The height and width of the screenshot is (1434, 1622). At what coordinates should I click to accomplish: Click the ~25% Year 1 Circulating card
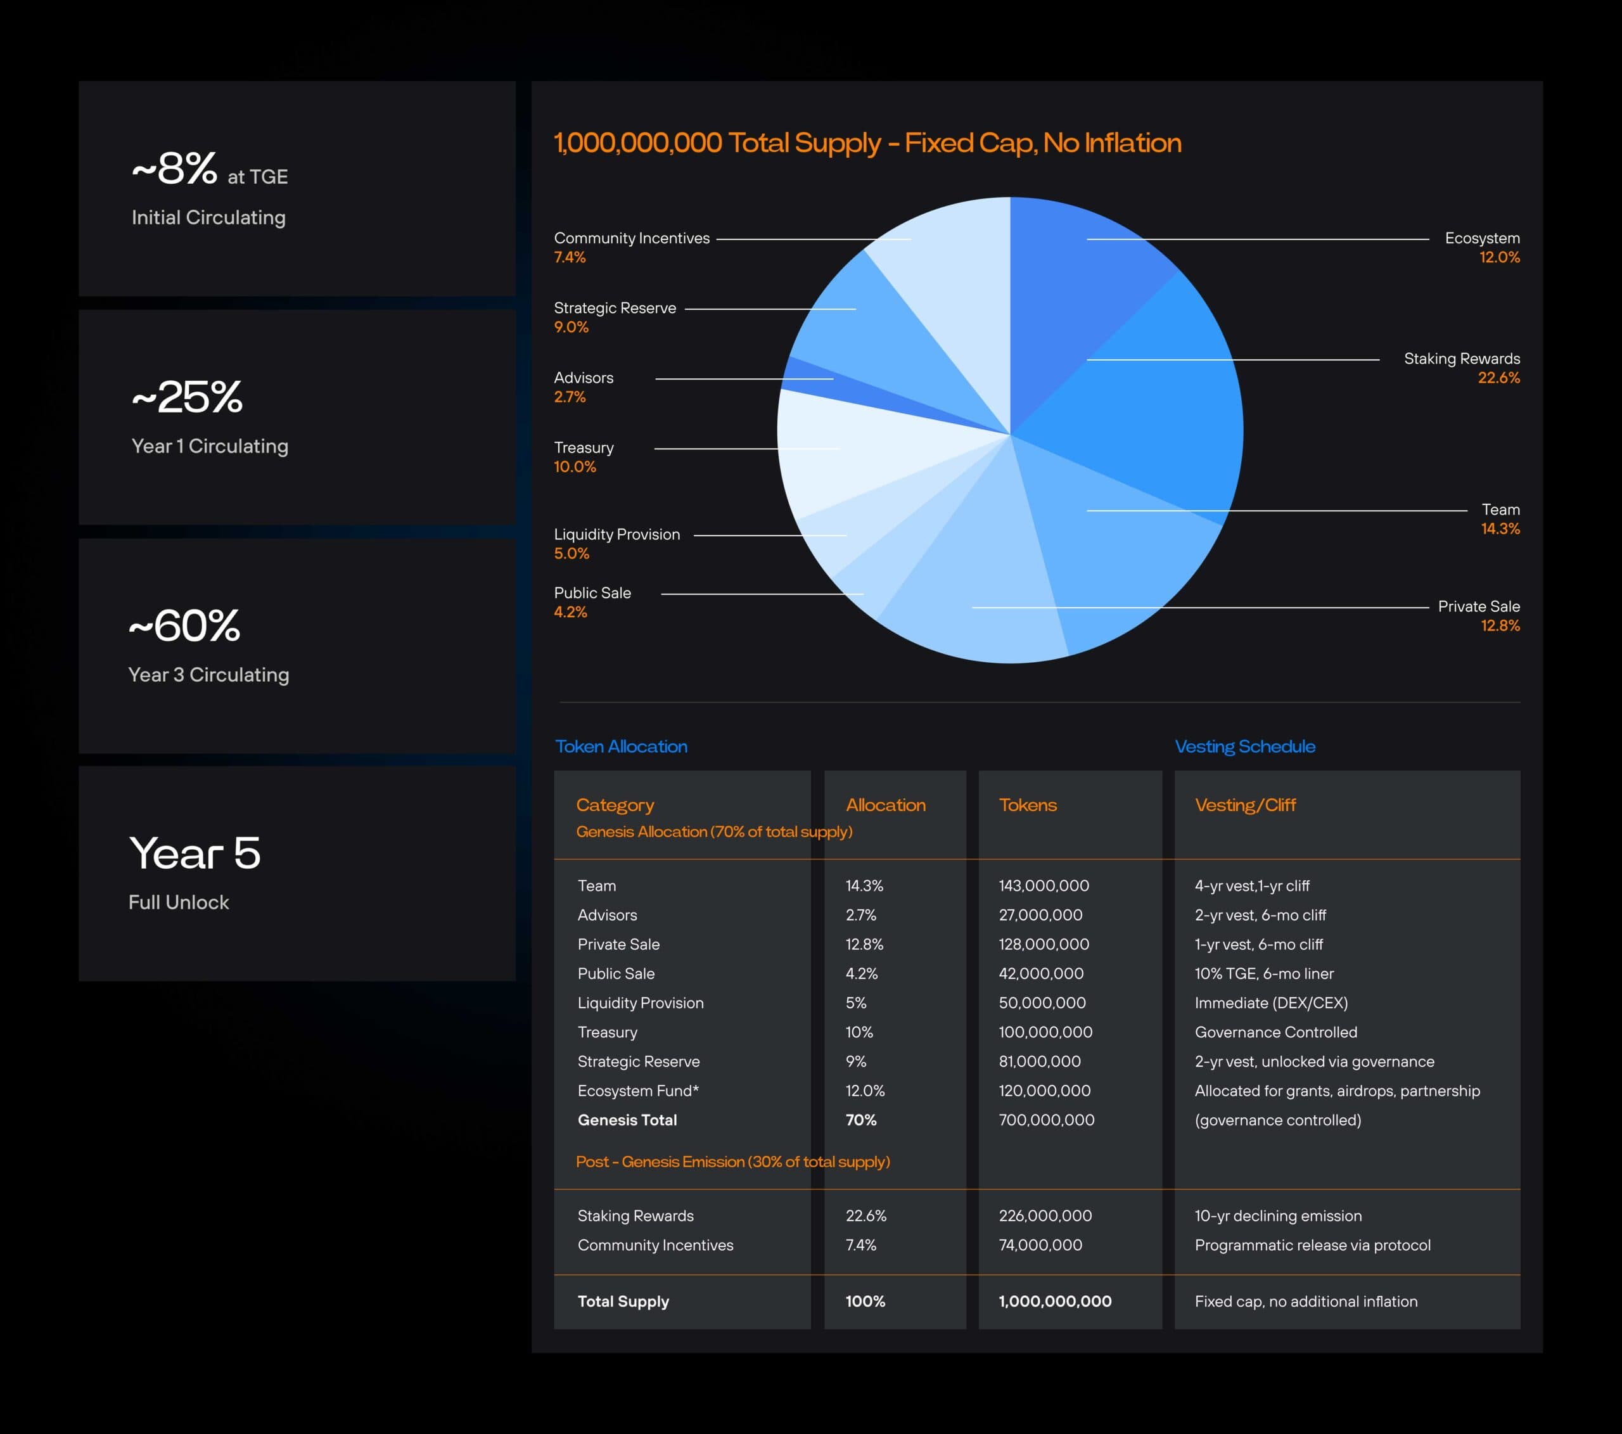297,418
